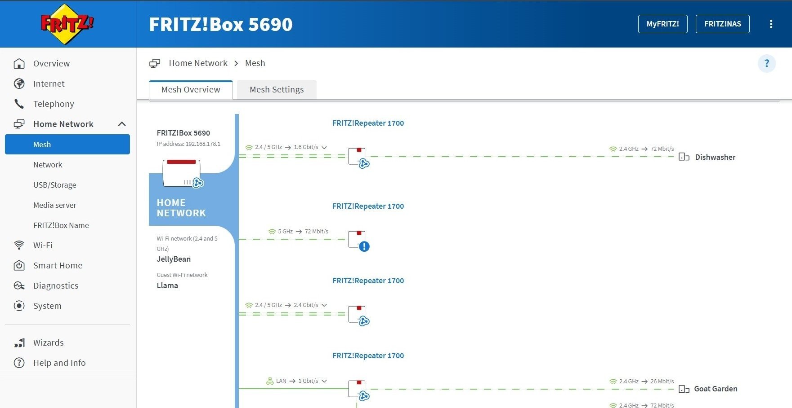792x408 pixels.
Task: Open FRITZ!NAS
Action: [722, 24]
